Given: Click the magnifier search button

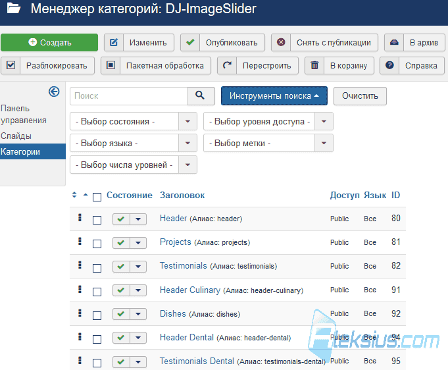Looking at the screenshot, I should [x=201, y=95].
